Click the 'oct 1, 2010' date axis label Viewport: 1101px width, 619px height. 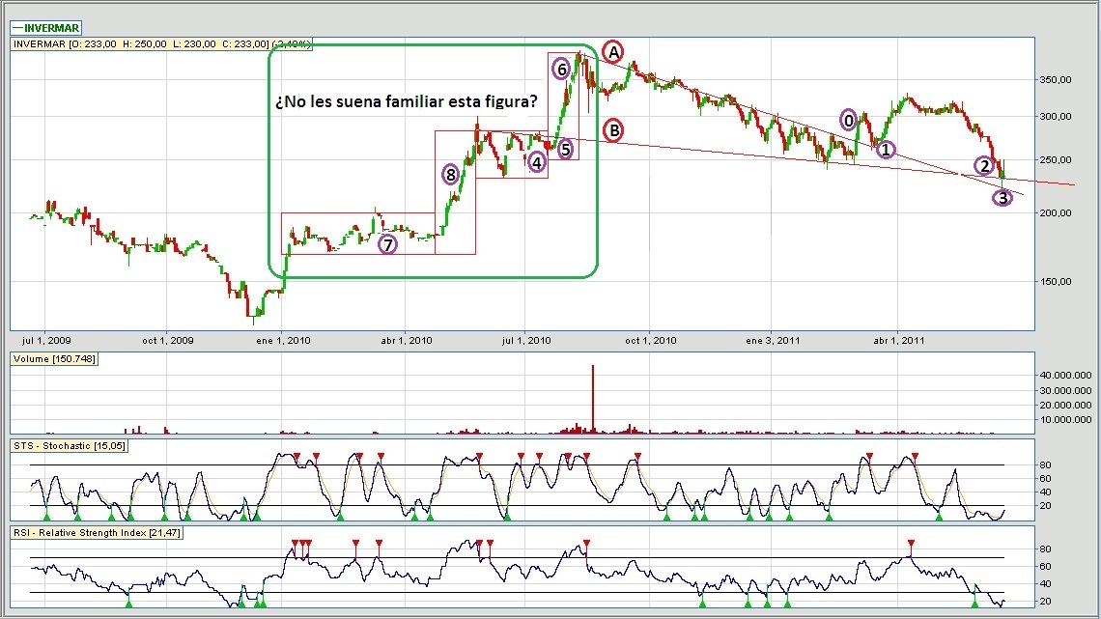(651, 340)
